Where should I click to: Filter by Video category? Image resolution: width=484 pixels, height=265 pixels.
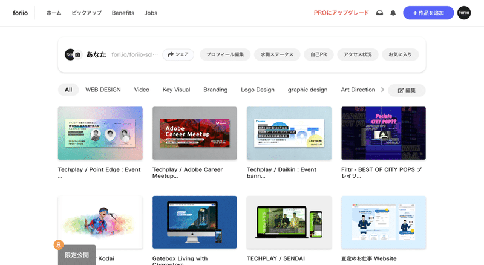pyautogui.click(x=142, y=90)
